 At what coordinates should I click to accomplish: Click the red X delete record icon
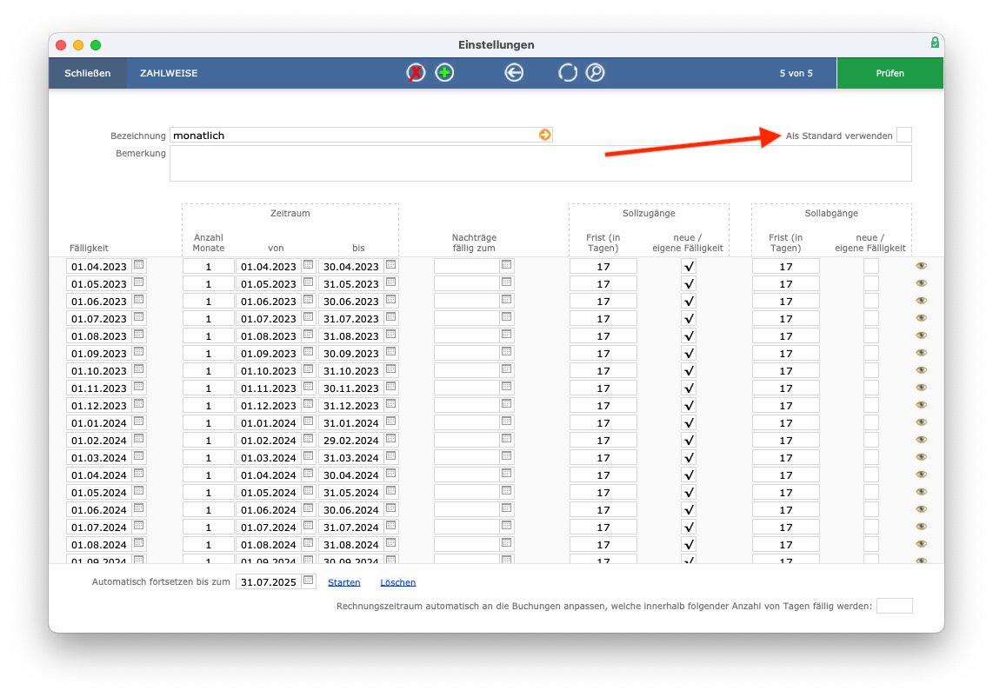416,73
